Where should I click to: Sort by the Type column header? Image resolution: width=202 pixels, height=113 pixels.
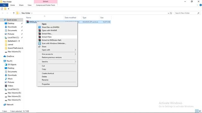(x=91, y=18)
